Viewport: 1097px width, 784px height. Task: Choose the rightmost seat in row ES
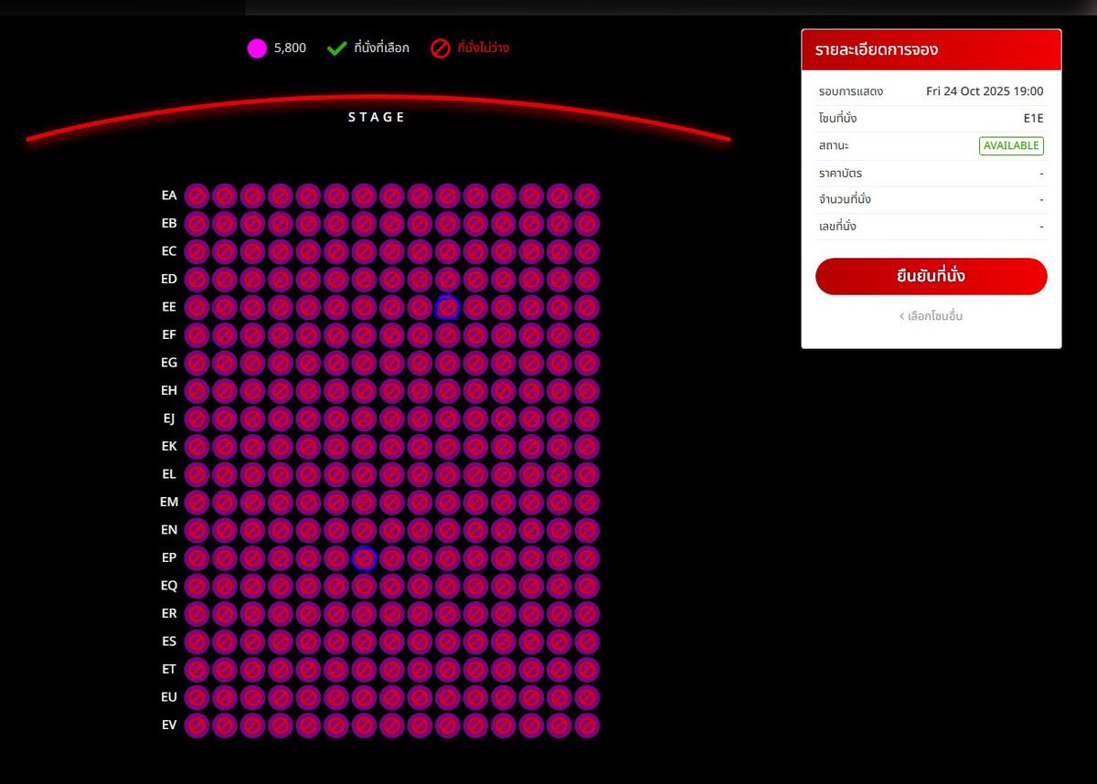coord(587,641)
